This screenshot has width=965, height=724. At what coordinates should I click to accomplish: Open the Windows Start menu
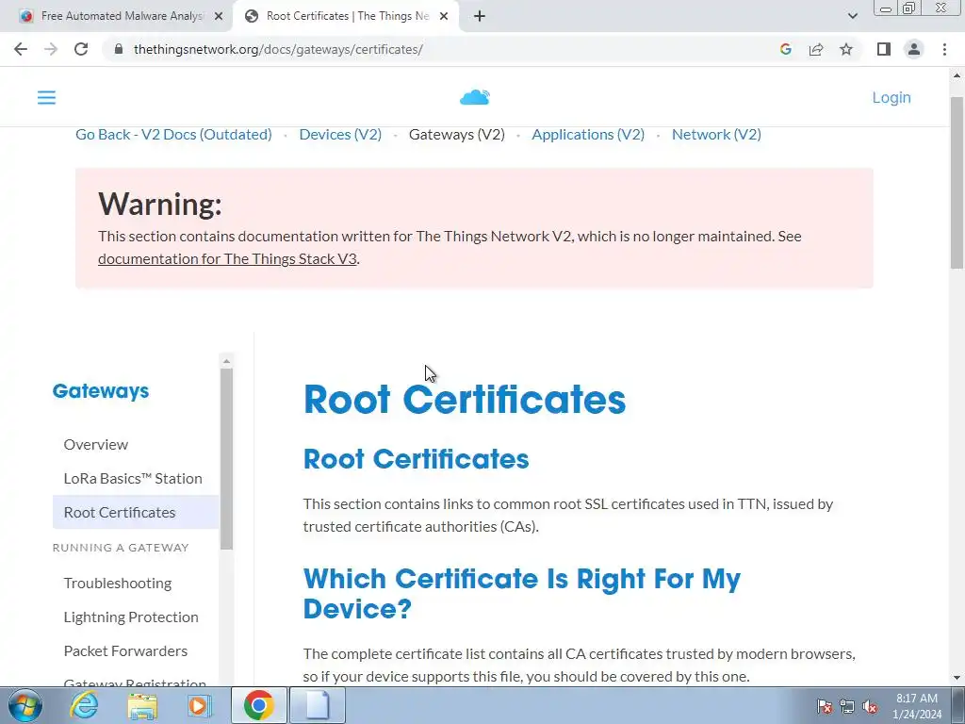(x=25, y=705)
